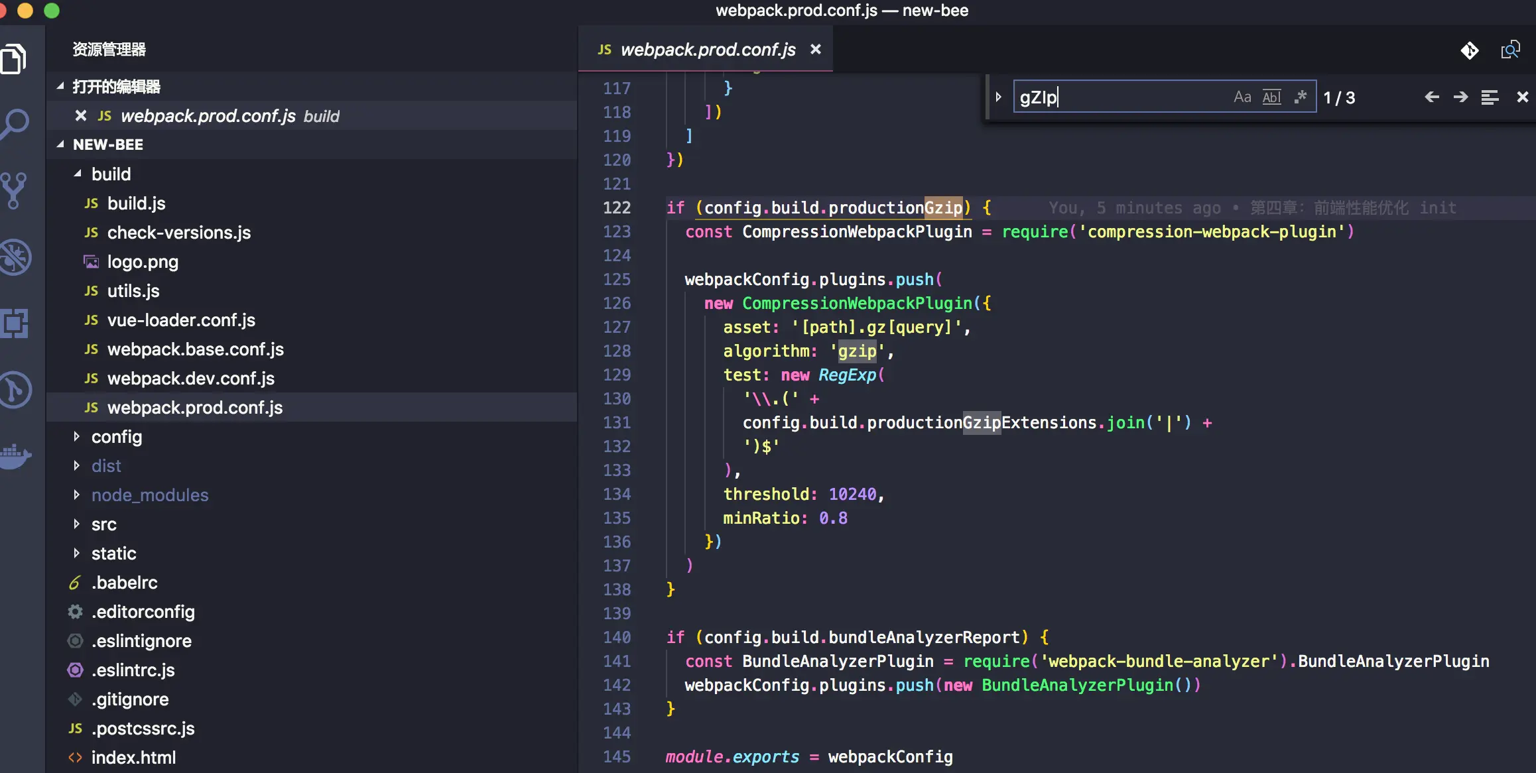The width and height of the screenshot is (1536, 773).
Task: Click the Git open changes icon
Action: [1470, 50]
